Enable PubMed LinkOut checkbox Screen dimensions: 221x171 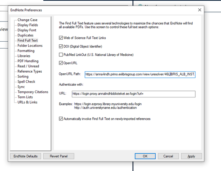tap(61, 55)
